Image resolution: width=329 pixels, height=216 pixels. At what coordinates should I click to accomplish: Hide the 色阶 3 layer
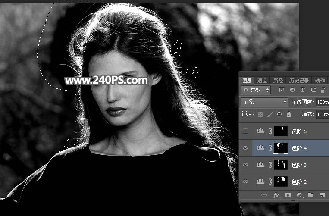point(245,165)
